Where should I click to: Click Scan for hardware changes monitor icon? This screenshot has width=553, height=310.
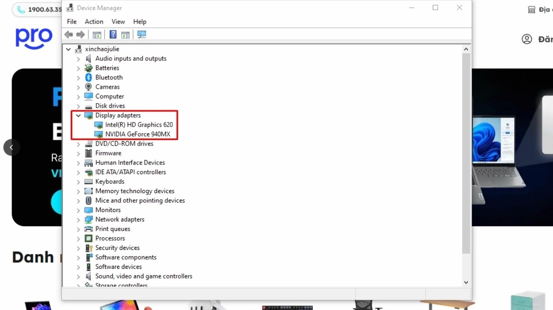(142, 35)
